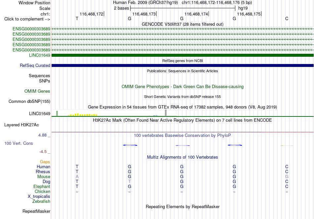Click the 4.88 PhyloP upper scale value

[42, 135]
